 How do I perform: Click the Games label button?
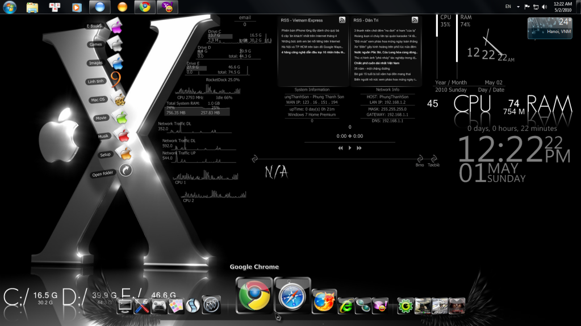(x=95, y=44)
